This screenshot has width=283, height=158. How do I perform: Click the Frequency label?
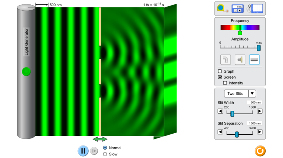[240, 21]
